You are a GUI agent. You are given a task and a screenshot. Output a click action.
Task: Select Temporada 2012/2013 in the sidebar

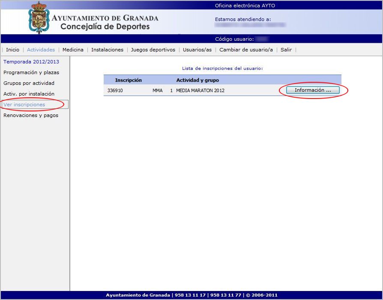click(31, 62)
